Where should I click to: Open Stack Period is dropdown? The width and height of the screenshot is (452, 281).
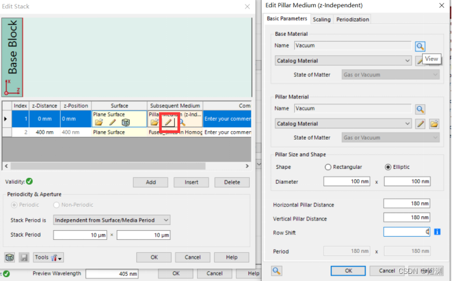[112, 220]
